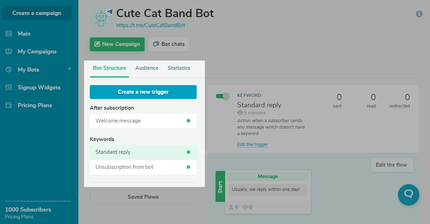Open bot details via the info icon

[x=419, y=14]
